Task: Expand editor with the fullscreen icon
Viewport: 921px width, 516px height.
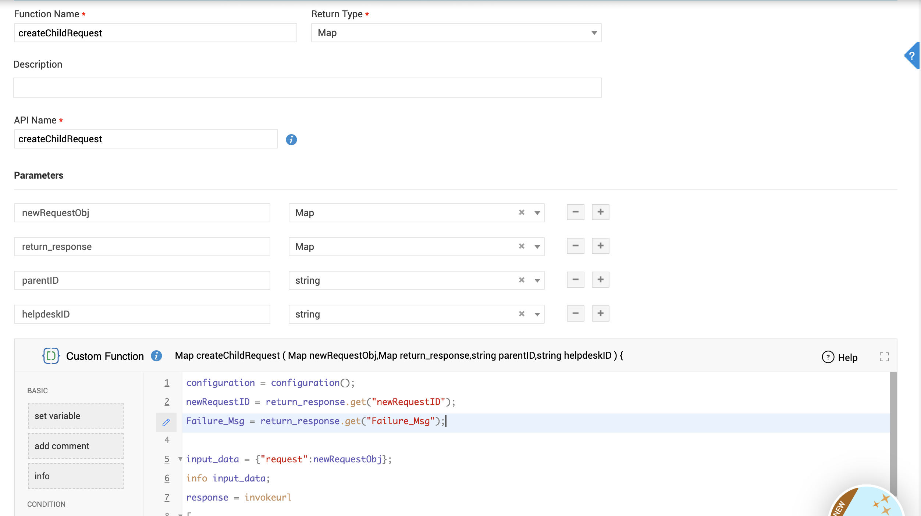Action: click(884, 357)
